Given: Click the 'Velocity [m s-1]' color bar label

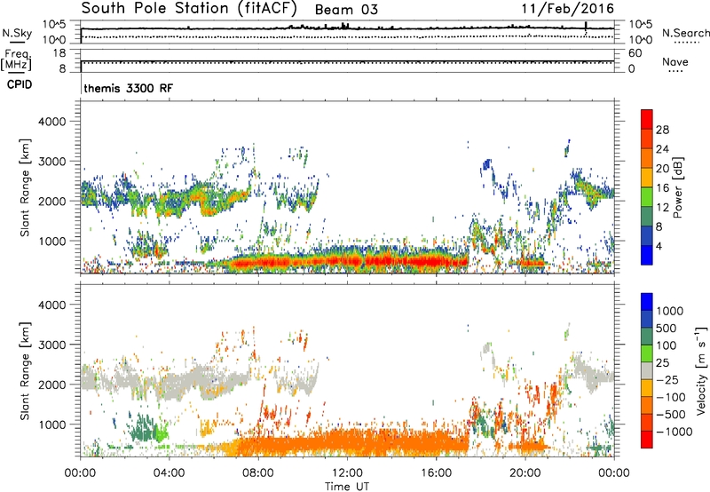Looking at the screenshot, I should coord(701,370).
